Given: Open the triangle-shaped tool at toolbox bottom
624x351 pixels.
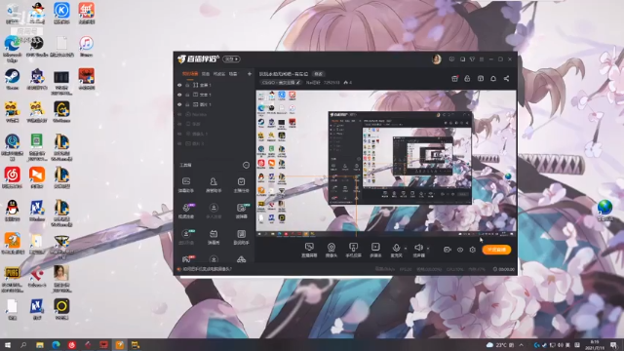Looking at the screenshot, I should coord(241,259).
